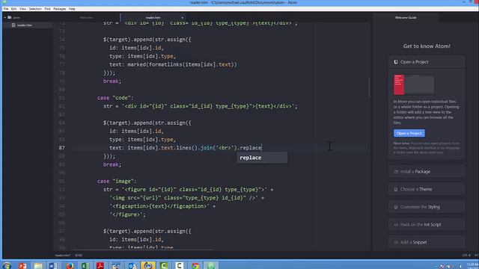Click the cursor position indicator in status bar
The width and height of the screenshot is (479, 269).
click(79, 256)
